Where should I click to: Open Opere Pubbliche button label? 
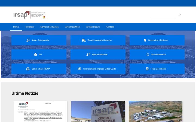pos(100,54)
